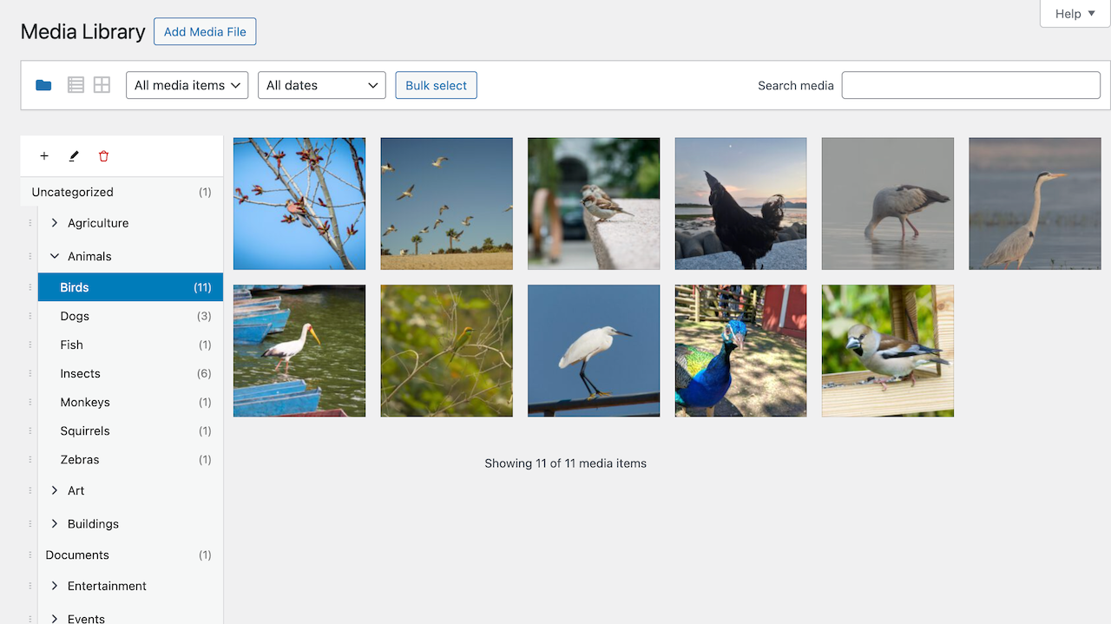Click the Media Library heading
The image size is (1111, 624).
pos(82,32)
